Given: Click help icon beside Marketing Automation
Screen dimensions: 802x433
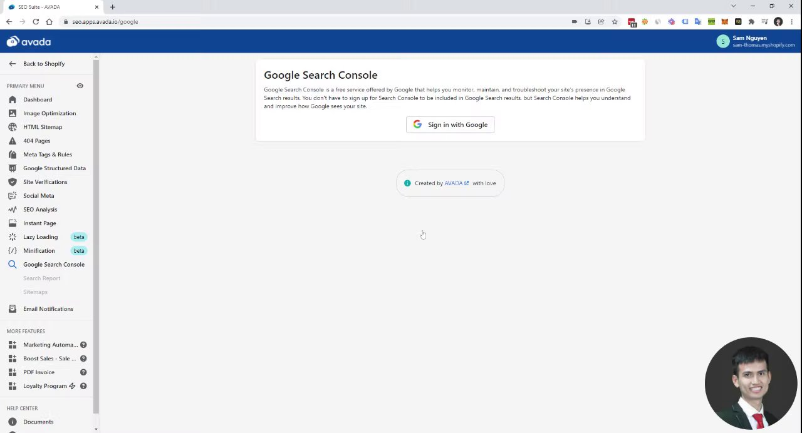Looking at the screenshot, I should pos(83,345).
